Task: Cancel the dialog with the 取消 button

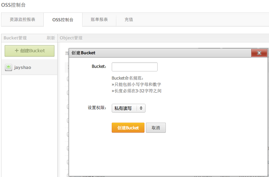Action: tap(155, 128)
